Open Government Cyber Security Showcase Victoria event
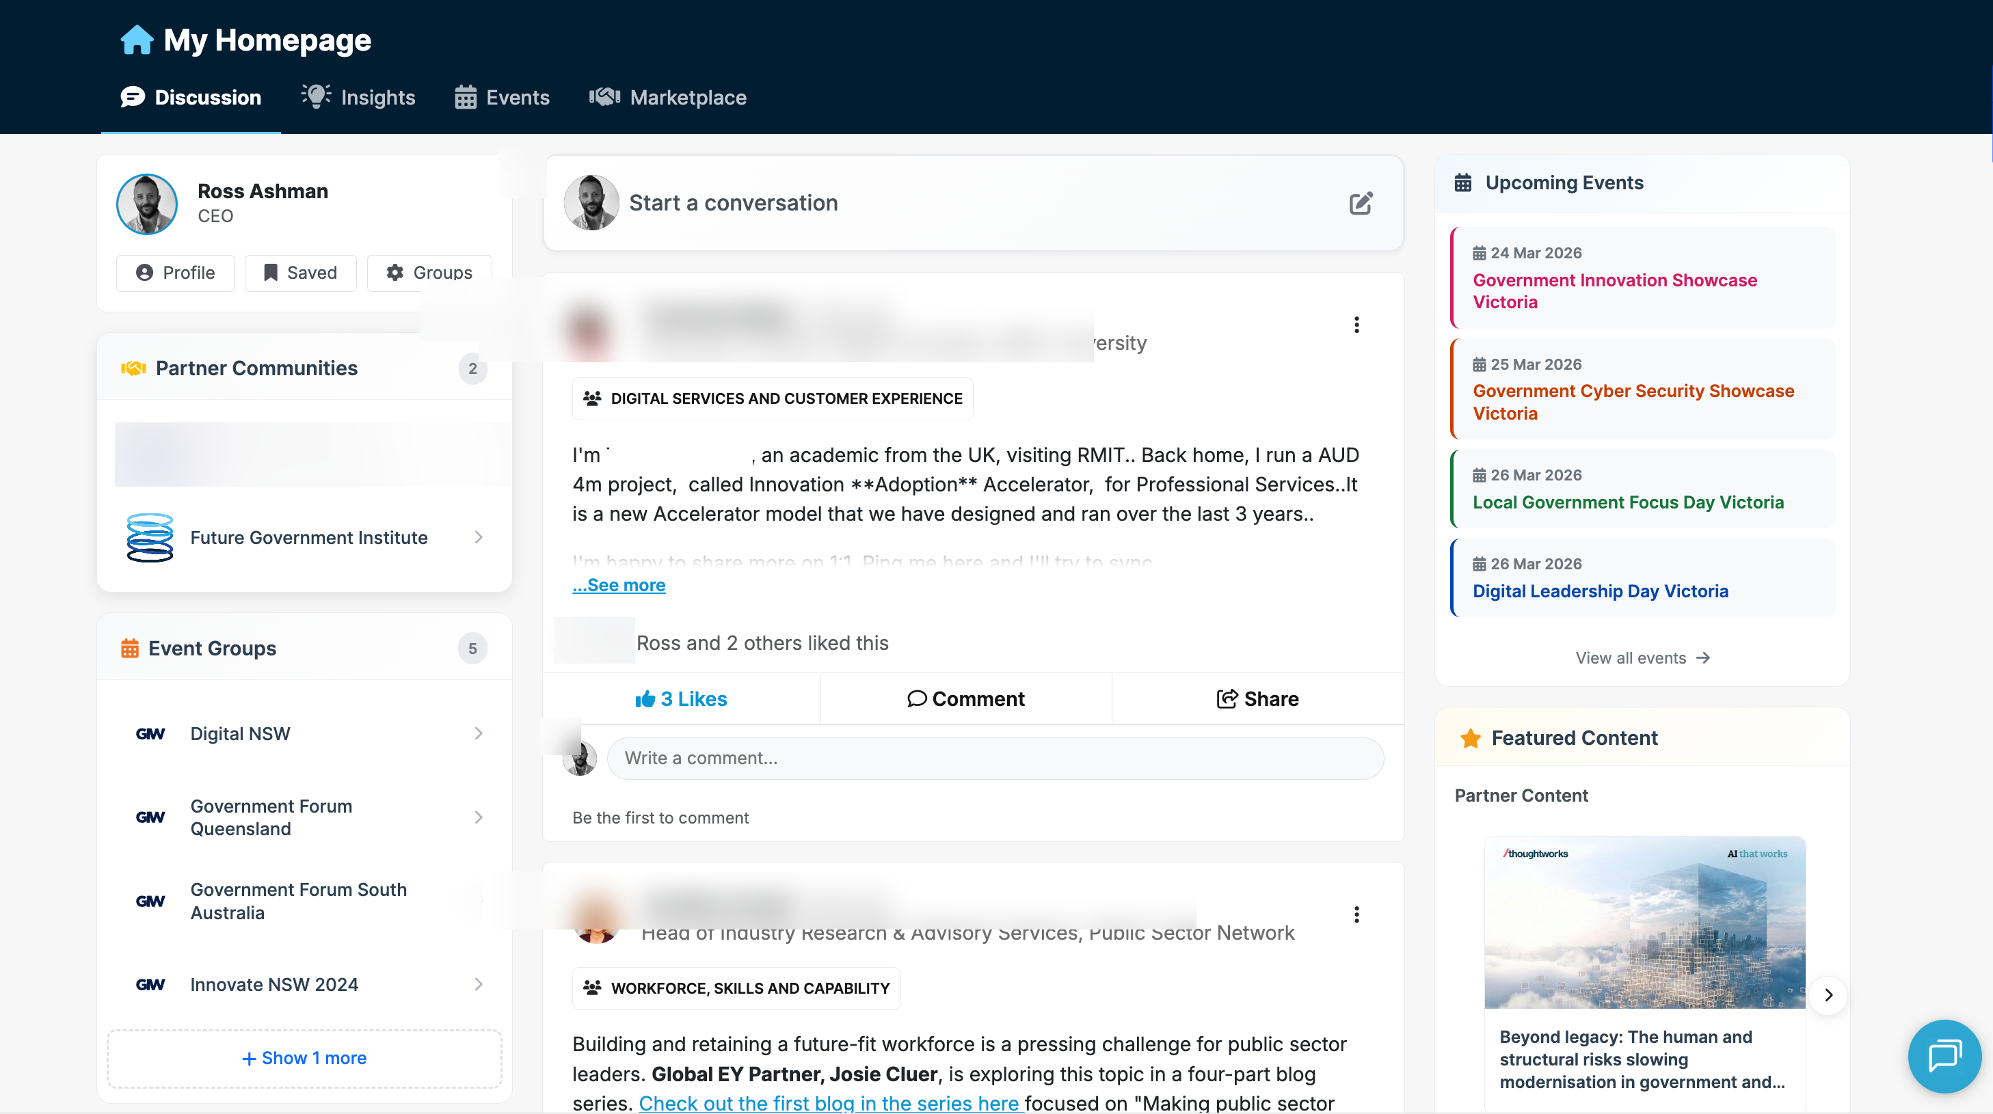 1642,389
